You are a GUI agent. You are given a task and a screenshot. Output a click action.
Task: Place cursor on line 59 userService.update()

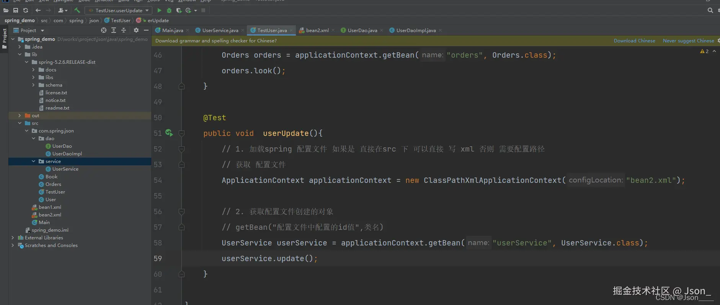(269, 258)
